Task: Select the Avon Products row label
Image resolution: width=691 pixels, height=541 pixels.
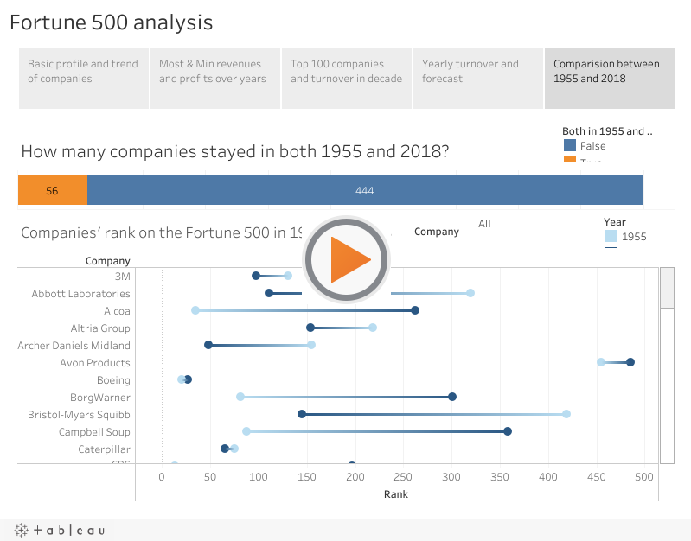Action: tap(95, 363)
